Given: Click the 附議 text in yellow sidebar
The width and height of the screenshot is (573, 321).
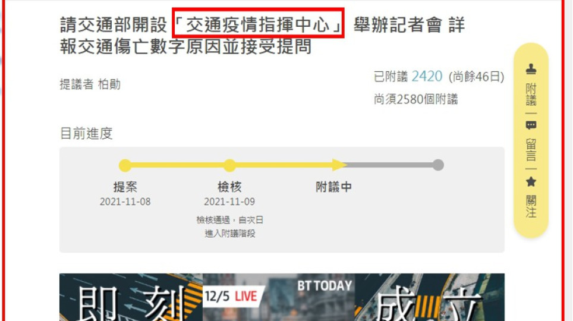Looking at the screenshot, I should coord(531,95).
